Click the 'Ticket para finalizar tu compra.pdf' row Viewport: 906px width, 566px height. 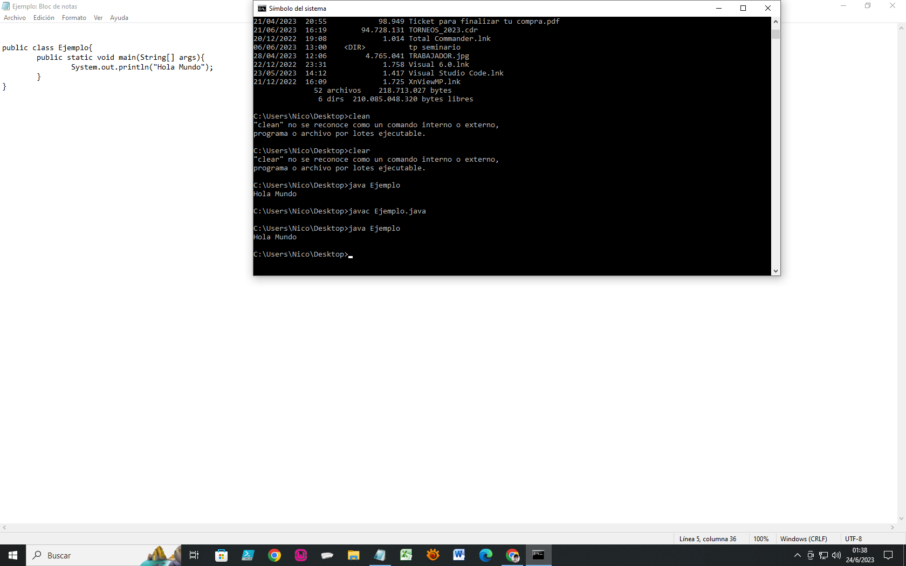click(407, 22)
